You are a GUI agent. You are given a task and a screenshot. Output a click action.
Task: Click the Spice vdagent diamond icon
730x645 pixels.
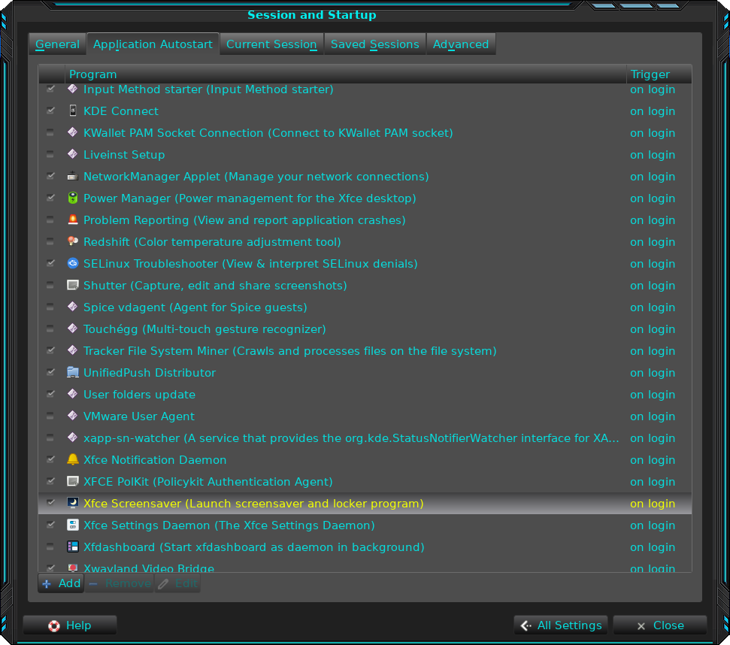pyautogui.click(x=73, y=307)
